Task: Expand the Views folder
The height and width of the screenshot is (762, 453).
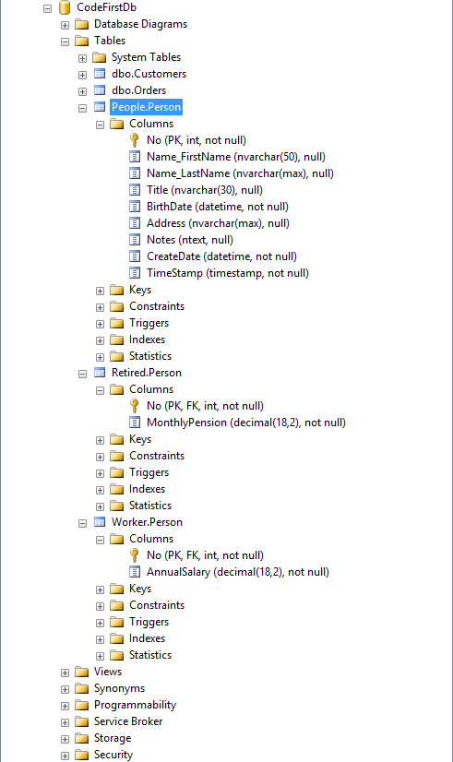Action: (x=66, y=673)
